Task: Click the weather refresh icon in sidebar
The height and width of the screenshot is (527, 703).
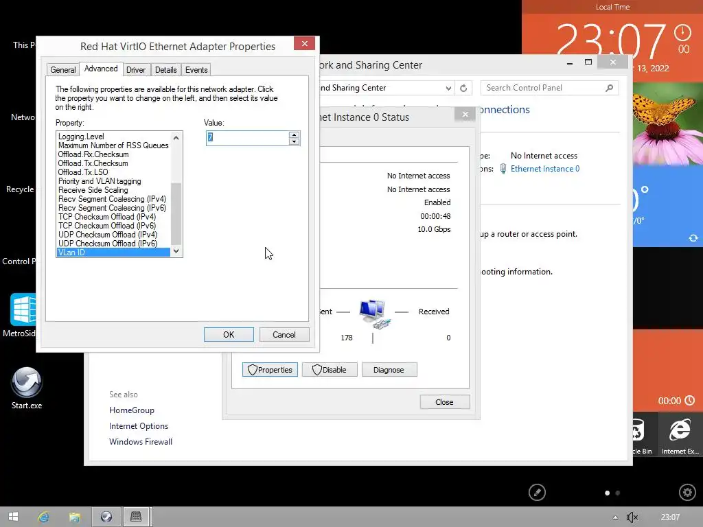Action: pos(693,238)
